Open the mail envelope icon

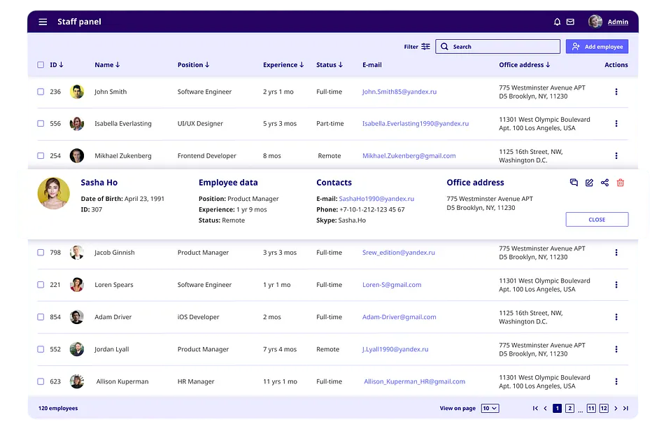click(x=570, y=22)
